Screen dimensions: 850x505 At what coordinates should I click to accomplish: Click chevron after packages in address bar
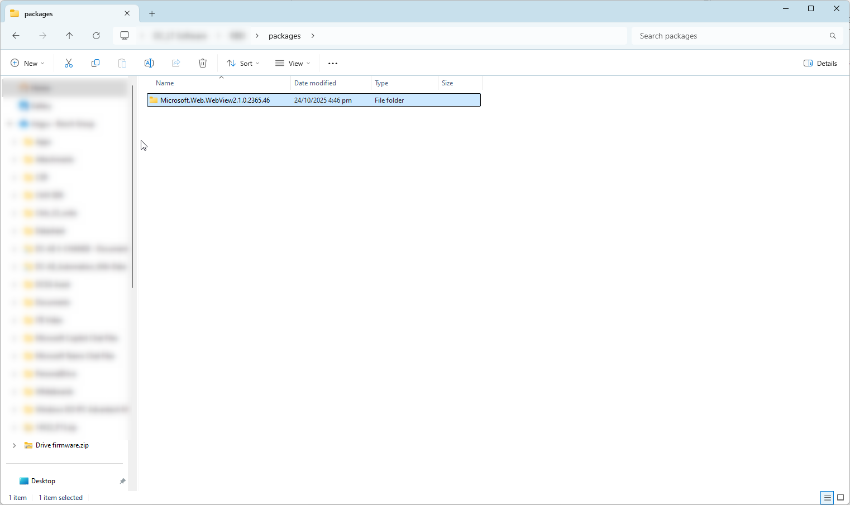tap(313, 36)
